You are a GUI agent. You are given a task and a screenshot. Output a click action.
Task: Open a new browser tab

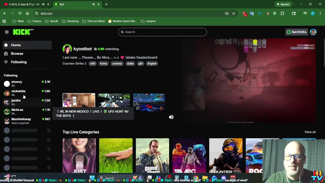106,4
